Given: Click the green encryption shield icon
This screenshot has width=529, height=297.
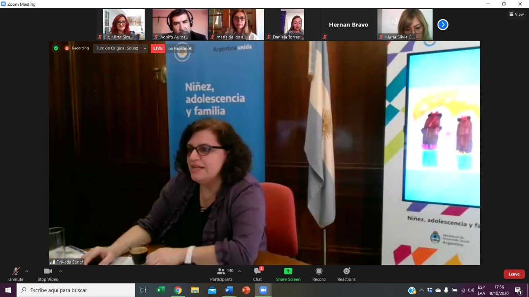Looking at the screenshot, I should click(x=56, y=48).
